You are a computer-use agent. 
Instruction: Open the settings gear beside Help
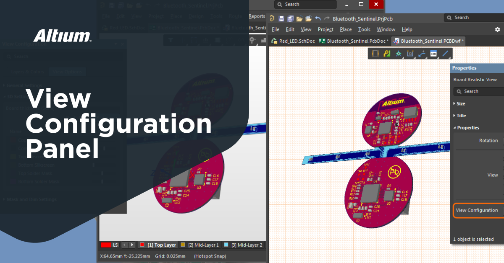(x=497, y=29)
